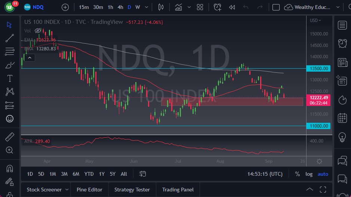Set the date range to YTD

pos(89,174)
